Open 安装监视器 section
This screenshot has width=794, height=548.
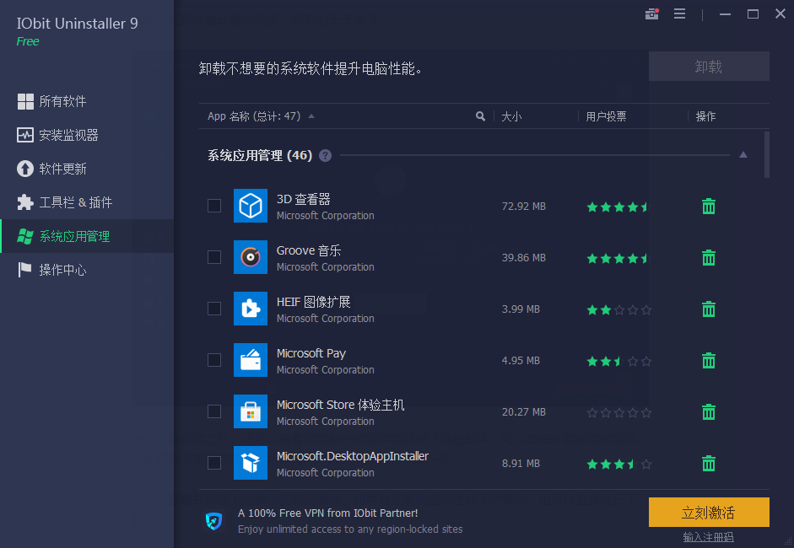click(87, 135)
